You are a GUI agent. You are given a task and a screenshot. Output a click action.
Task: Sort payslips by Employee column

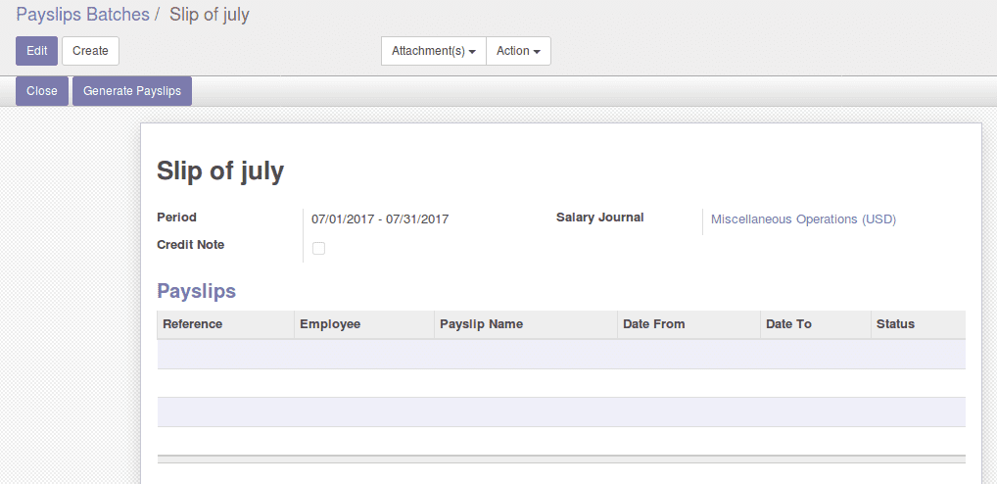(x=364, y=324)
